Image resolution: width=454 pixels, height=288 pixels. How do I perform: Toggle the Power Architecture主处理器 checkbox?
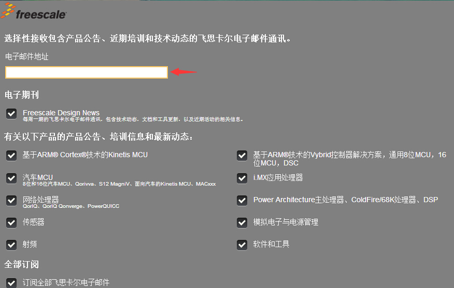(x=242, y=200)
